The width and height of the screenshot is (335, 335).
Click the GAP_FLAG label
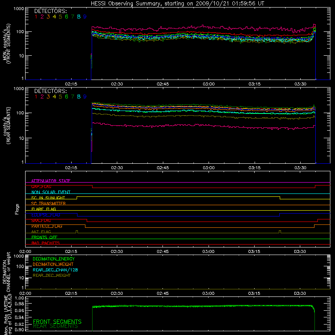pyautogui.click(x=41, y=186)
